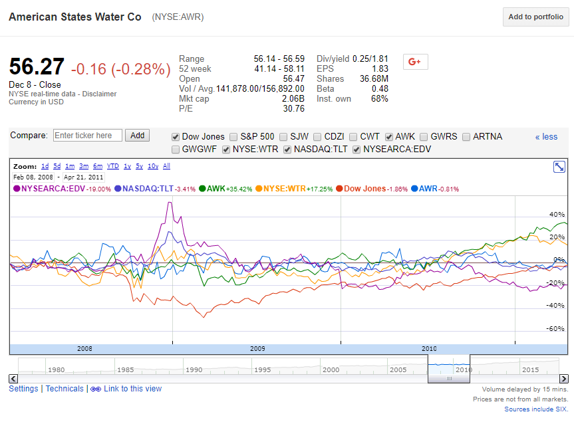The image size is (574, 424).
Task: Click the 'Sources include SIX.' link
Action: pyautogui.click(x=536, y=409)
